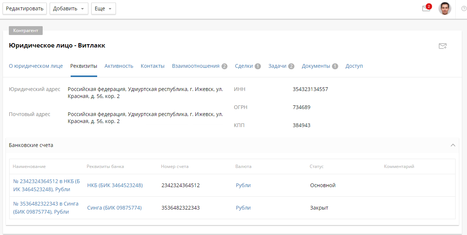Go to the Контакты tab

(152, 66)
